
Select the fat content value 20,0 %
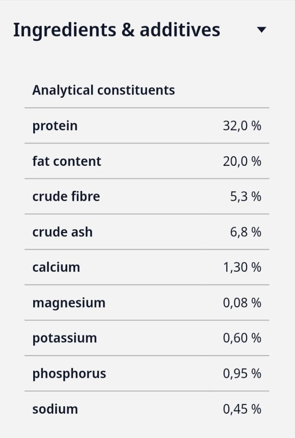point(242,161)
